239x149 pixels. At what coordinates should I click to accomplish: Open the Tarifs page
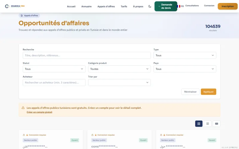(124, 6)
